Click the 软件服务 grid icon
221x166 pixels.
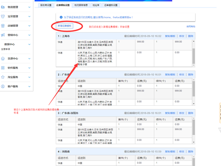pyautogui.click(x=3, y=68)
